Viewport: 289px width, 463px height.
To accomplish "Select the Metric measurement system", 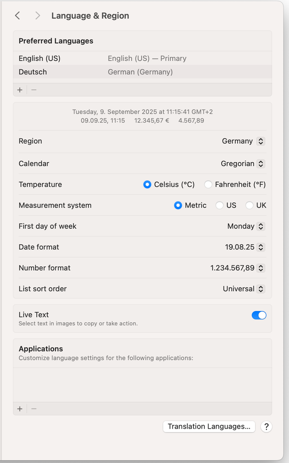I will pyautogui.click(x=178, y=205).
